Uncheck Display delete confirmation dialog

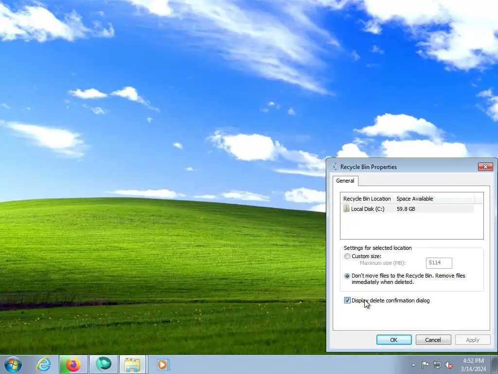tap(347, 300)
